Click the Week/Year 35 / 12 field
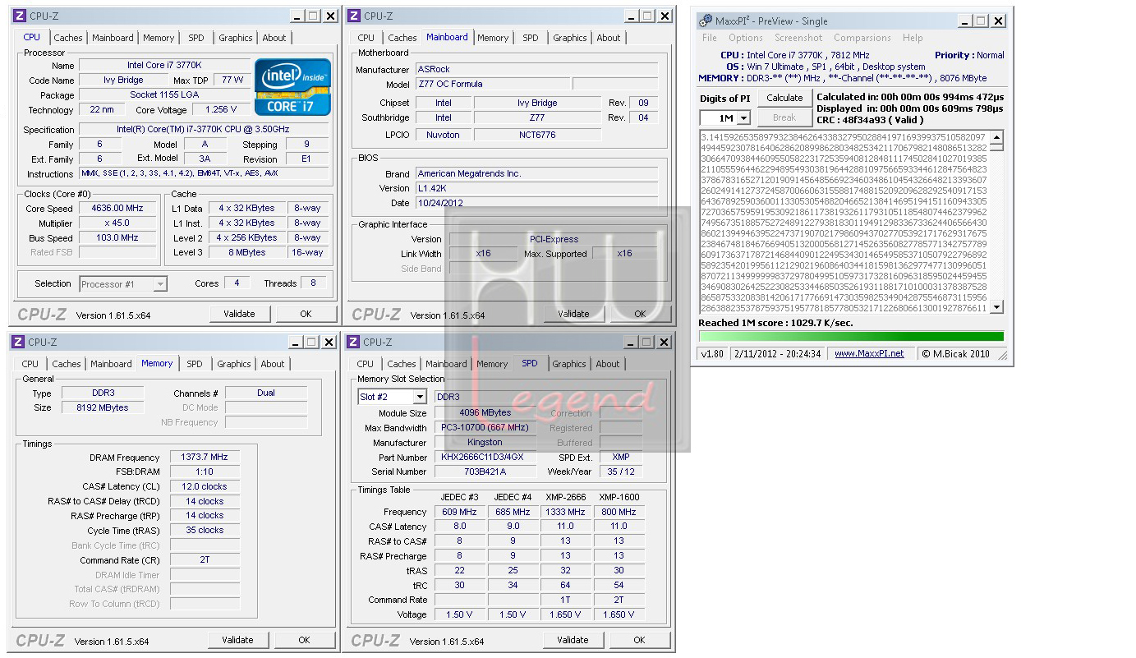This screenshot has height=658, width=1136. coord(620,472)
